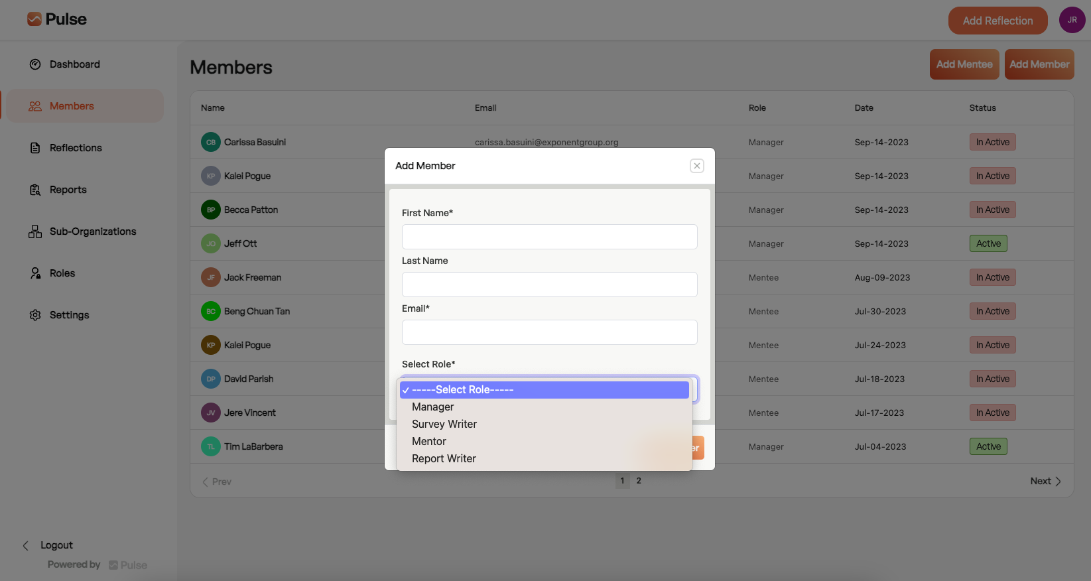Go to the Next page

1046,482
